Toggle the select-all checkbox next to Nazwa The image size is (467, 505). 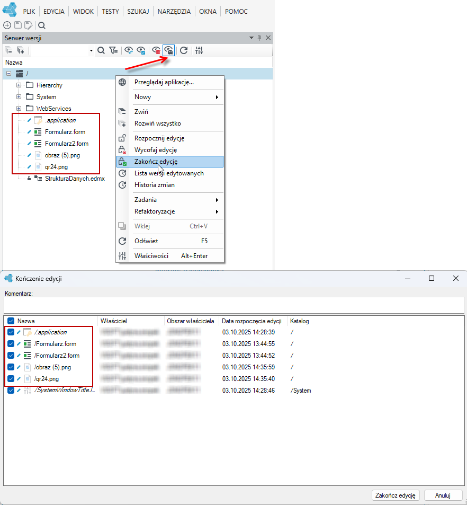click(x=11, y=321)
